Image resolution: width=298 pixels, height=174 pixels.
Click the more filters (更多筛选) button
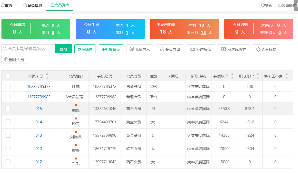[x=85, y=49]
